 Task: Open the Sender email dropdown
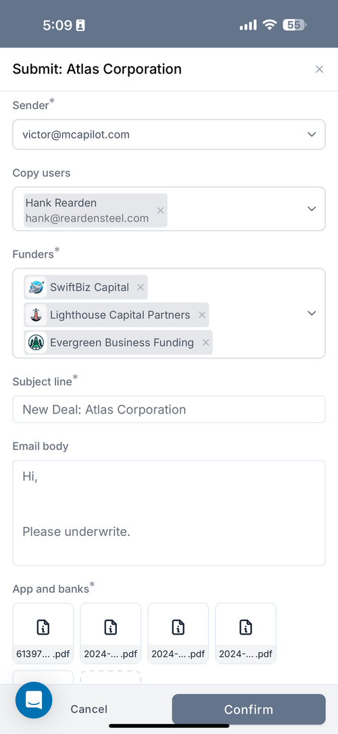coord(169,134)
